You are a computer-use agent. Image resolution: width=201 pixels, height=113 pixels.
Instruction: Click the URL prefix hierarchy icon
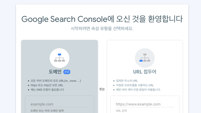145,58
